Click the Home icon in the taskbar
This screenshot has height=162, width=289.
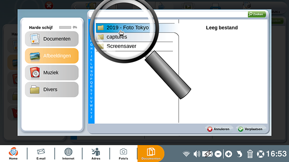[x=13, y=154]
